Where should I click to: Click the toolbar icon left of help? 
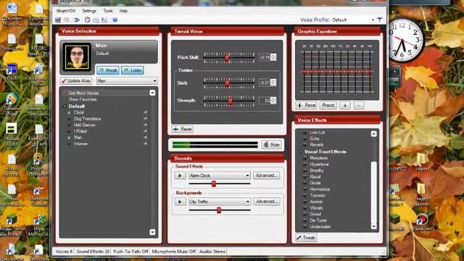pos(104,20)
